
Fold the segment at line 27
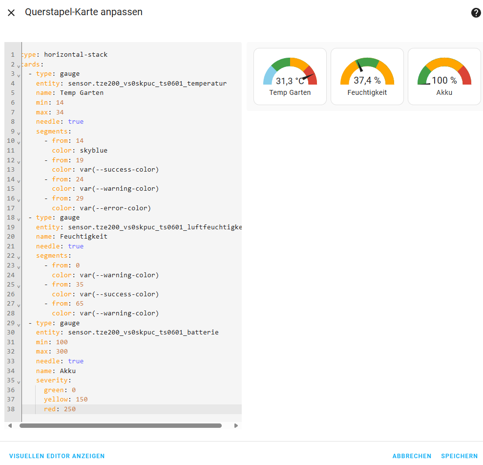[19, 305]
